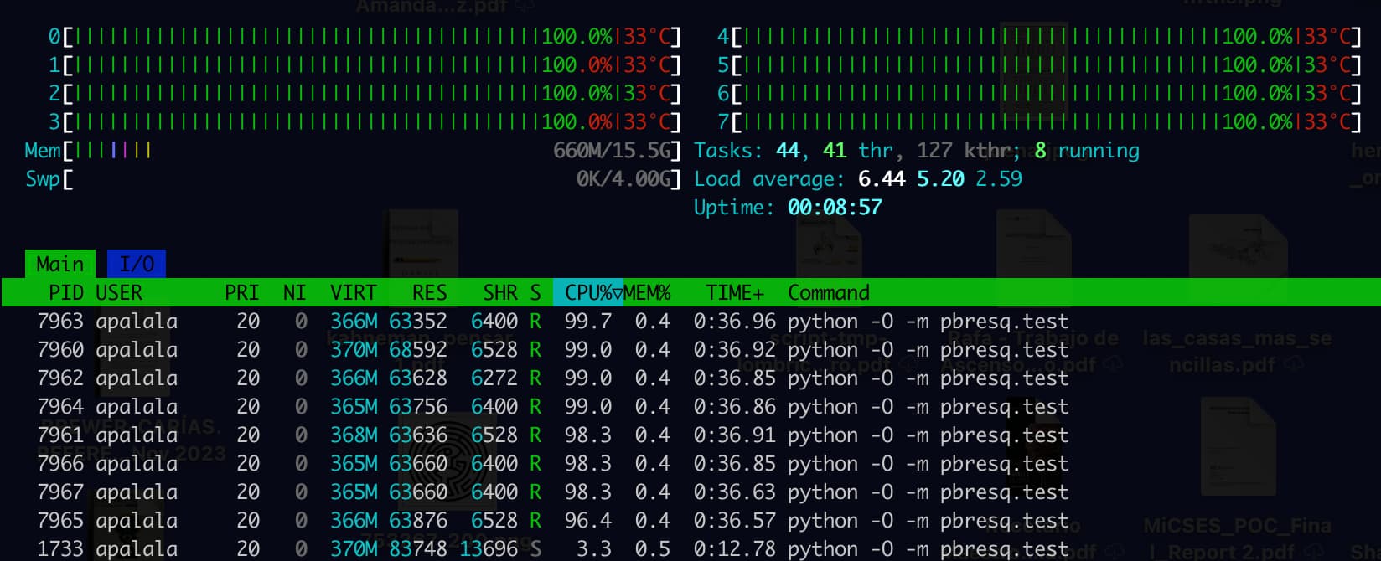Click state S of PID 1733 row
This screenshot has width=1381, height=561.
535,548
